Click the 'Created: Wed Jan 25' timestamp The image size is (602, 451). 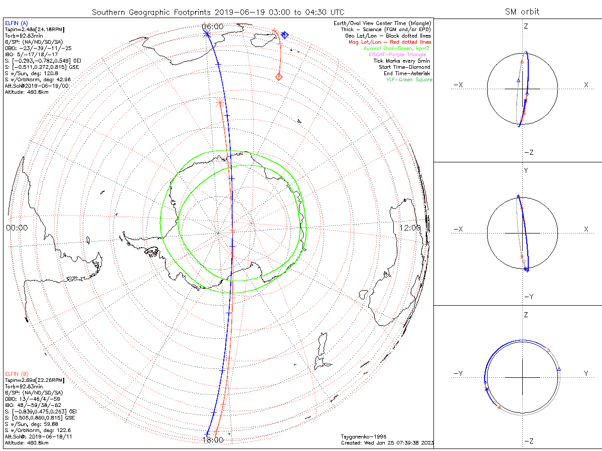pos(387,443)
